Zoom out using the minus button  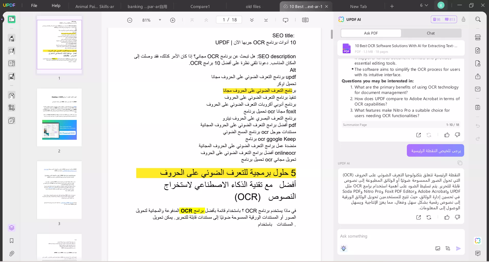[x=130, y=20]
